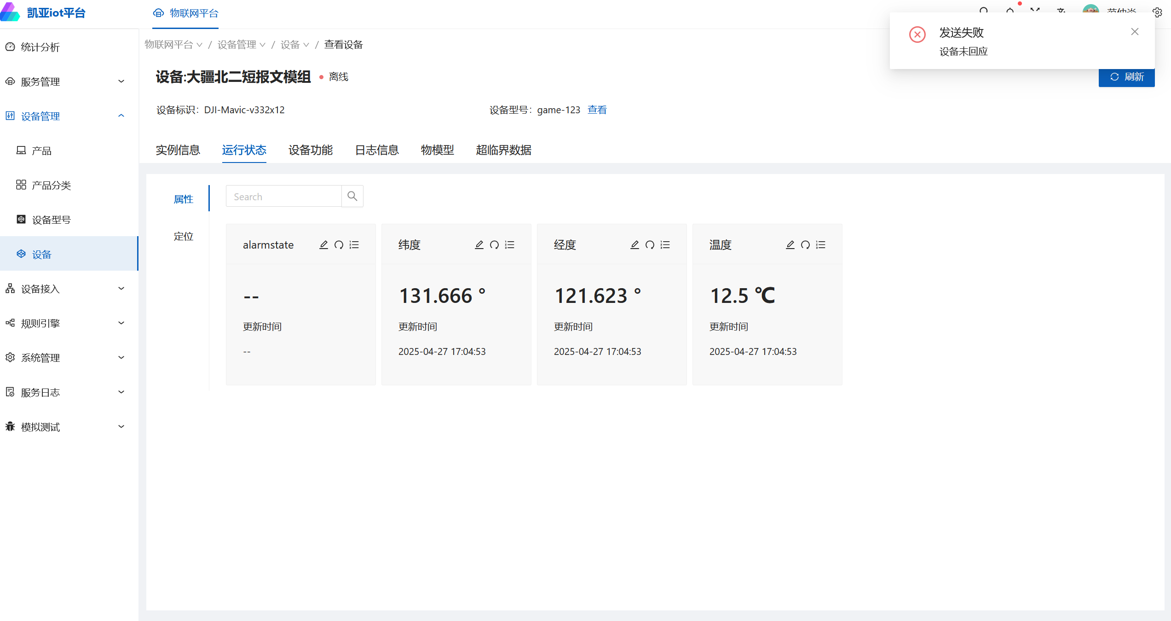The width and height of the screenshot is (1171, 621).
Task: Close the 发送失败 notification
Action: pos(1135,32)
